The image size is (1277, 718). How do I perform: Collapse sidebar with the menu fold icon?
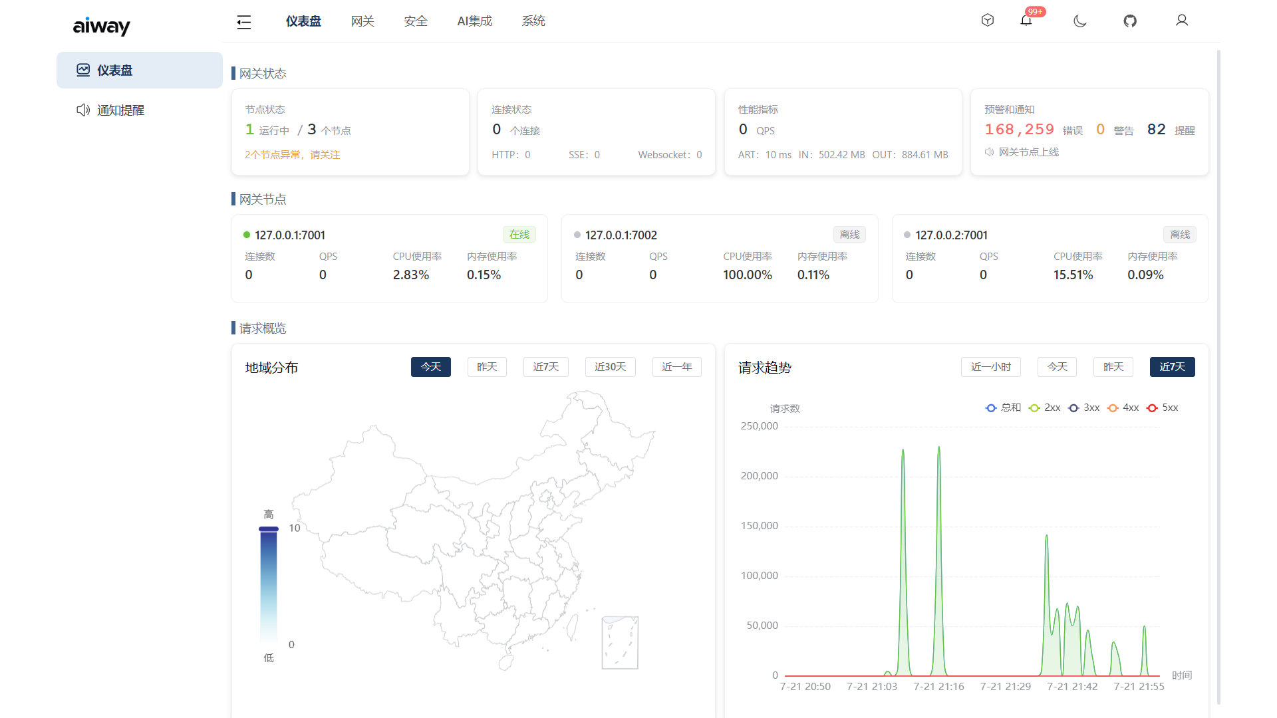pos(244,22)
